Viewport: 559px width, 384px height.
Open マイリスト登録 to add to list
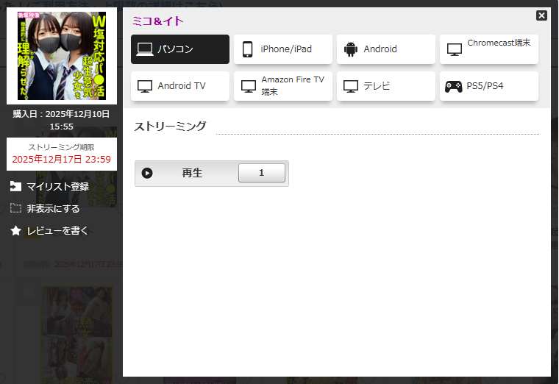pos(57,186)
